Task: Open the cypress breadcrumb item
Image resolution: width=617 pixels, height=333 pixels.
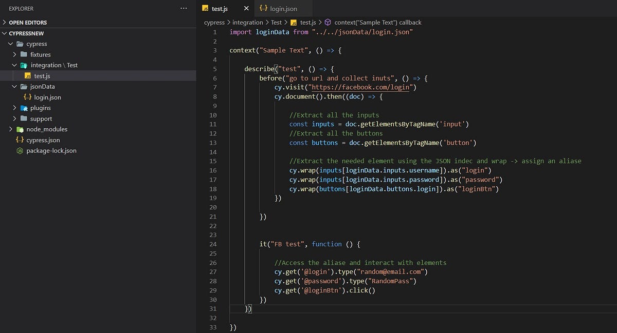Action: click(x=214, y=22)
